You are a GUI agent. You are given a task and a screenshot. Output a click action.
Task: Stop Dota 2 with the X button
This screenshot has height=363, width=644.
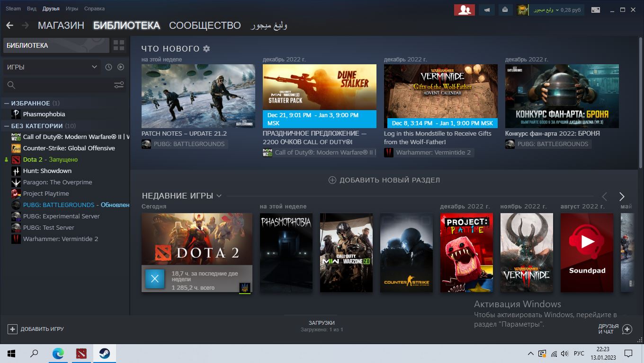click(155, 279)
